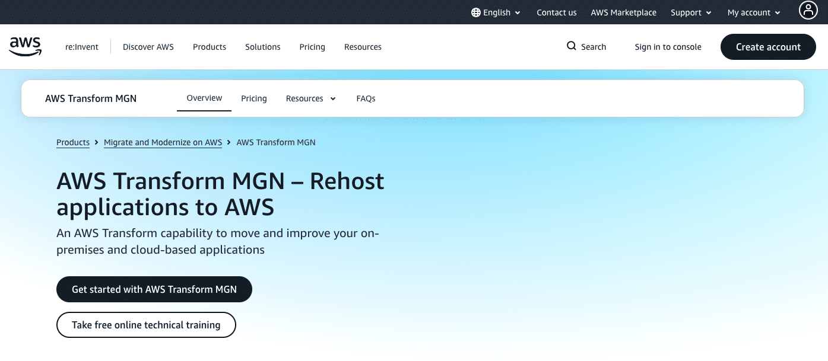Click the globe language icon
Image resolution: width=828 pixels, height=361 pixels.
point(476,12)
